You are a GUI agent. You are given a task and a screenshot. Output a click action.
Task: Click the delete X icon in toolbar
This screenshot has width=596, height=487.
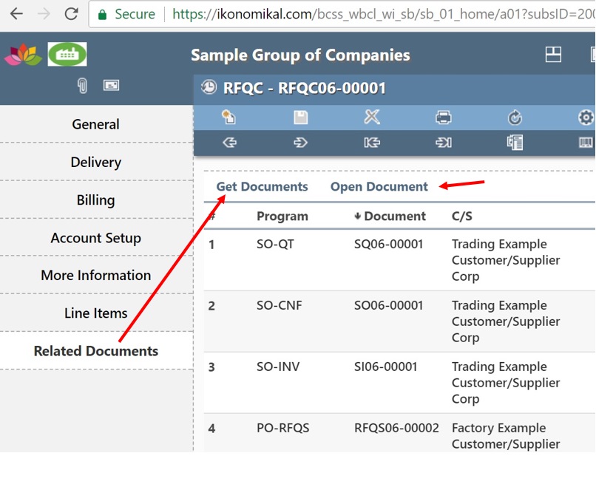pyautogui.click(x=372, y=117)
